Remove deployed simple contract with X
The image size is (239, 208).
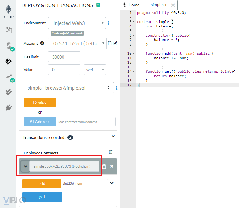click(x=112, y=166)
